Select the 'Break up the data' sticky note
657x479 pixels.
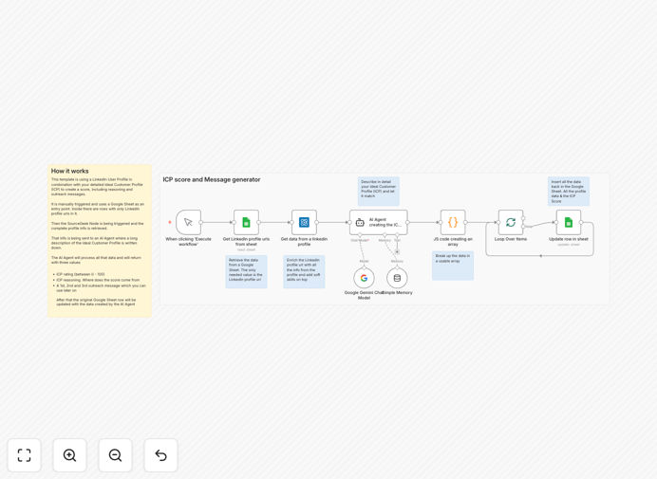point(453,266)
